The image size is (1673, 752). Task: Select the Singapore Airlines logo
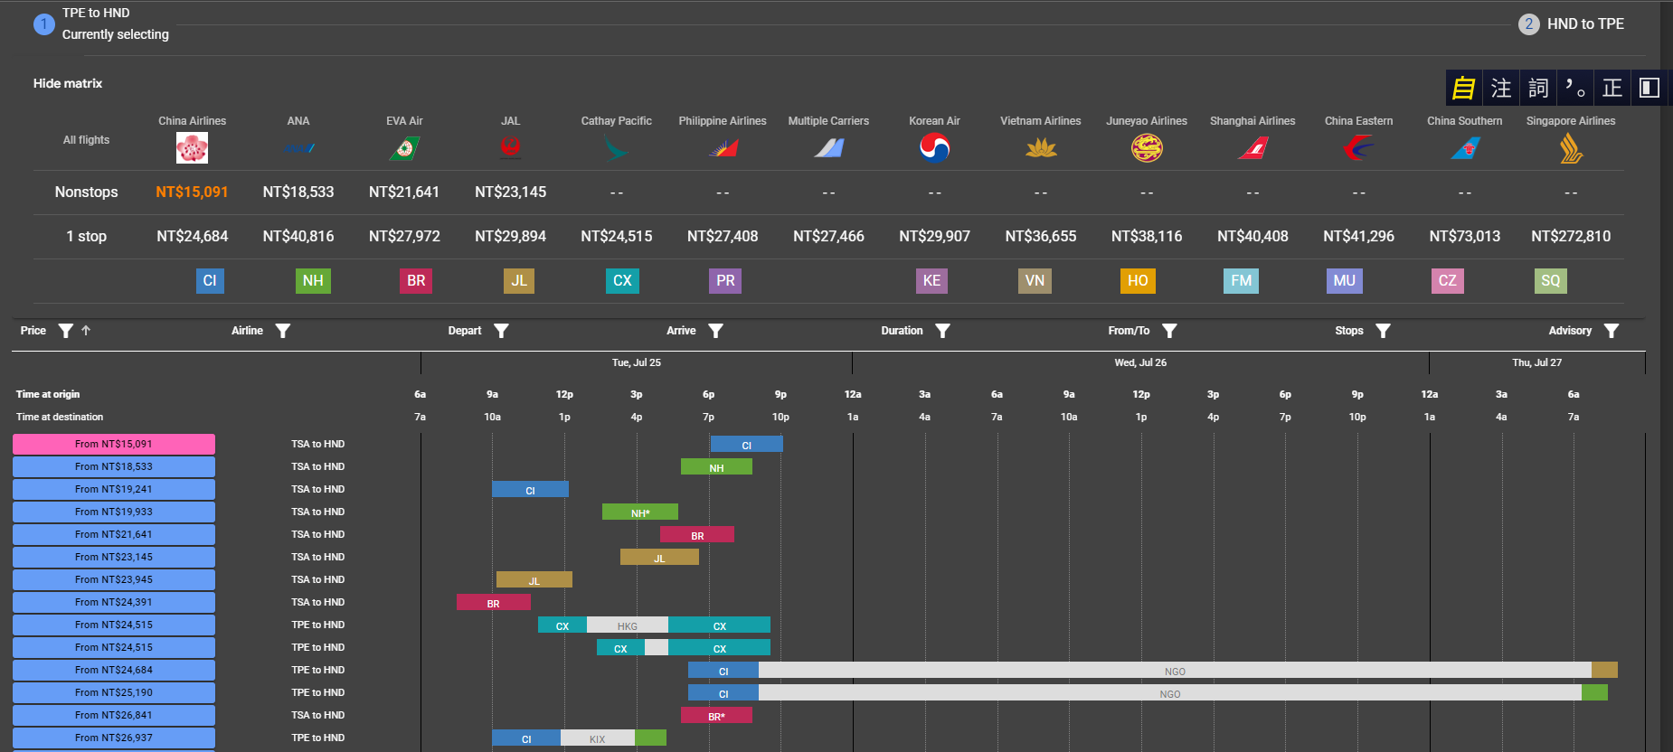coord(1571,147)
